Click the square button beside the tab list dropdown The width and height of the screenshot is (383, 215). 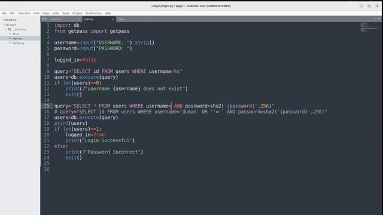(375, 19)
